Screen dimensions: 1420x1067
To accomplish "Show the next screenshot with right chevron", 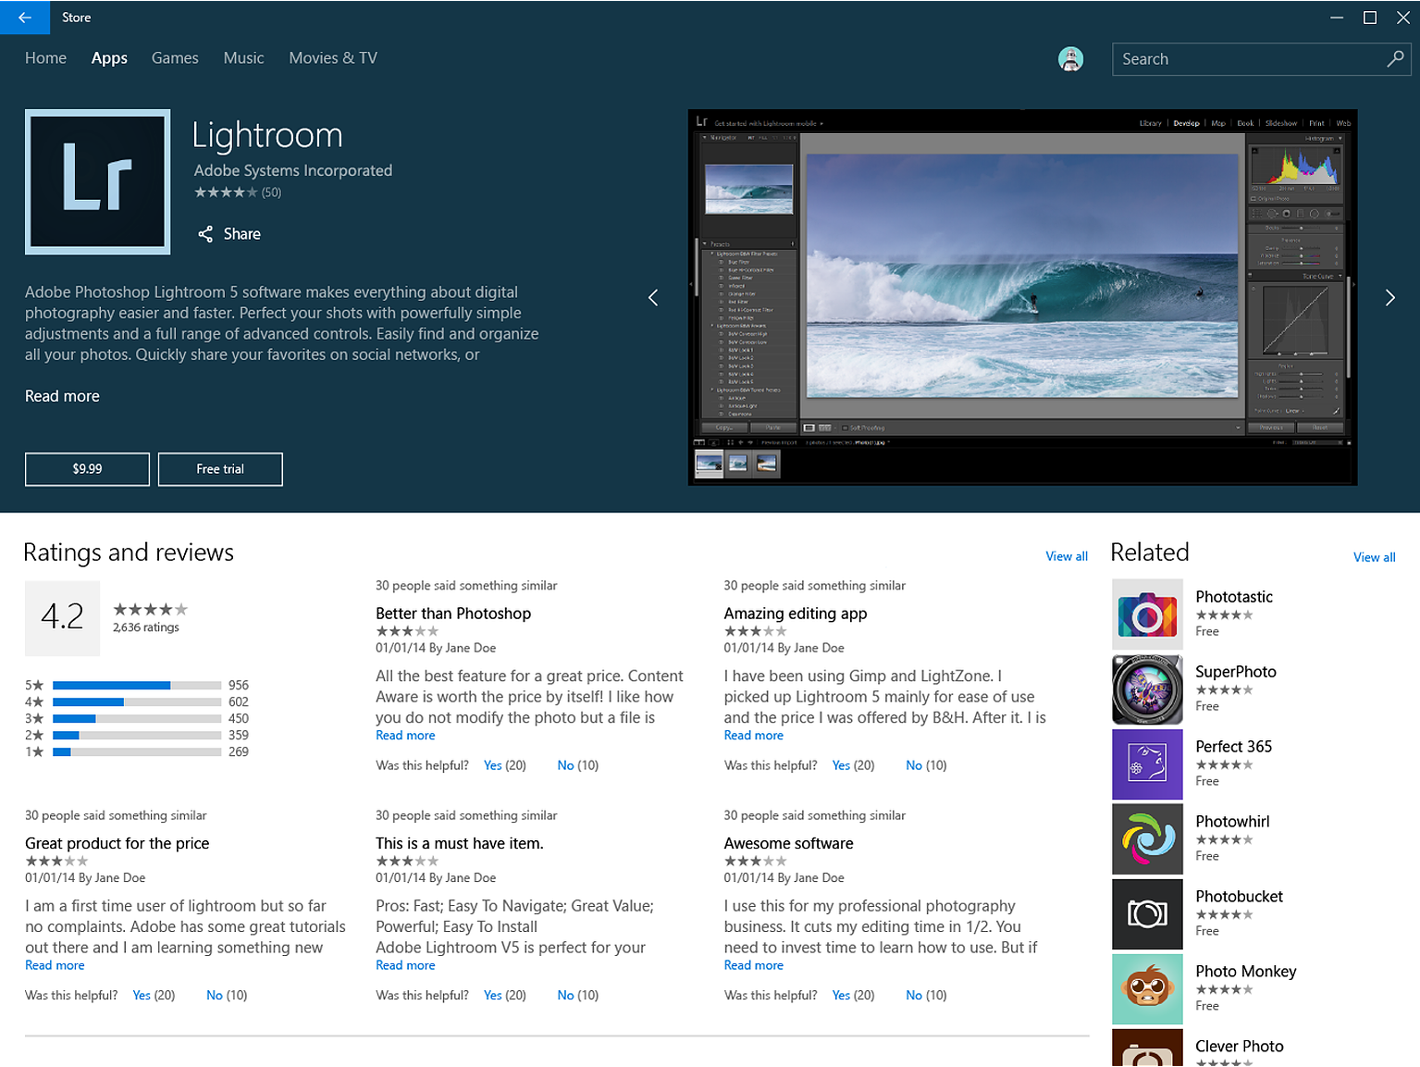I will pyautogui.click(x=1389, y=298).
